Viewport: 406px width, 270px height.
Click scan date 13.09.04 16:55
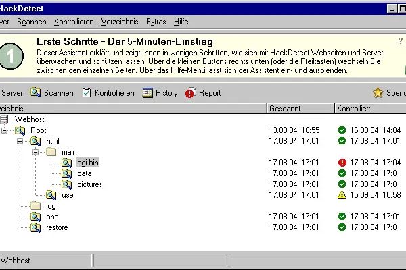click(x=294, y=130)
